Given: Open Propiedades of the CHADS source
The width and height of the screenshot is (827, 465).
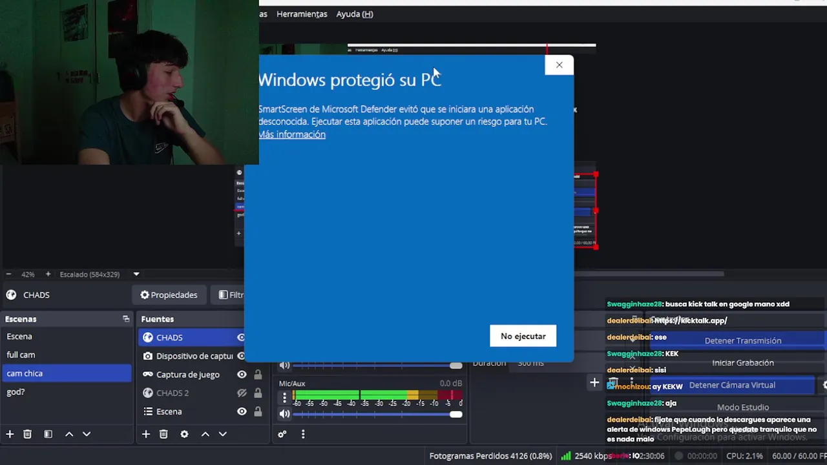Looking at the screenshot, I should tap(169, 294).
